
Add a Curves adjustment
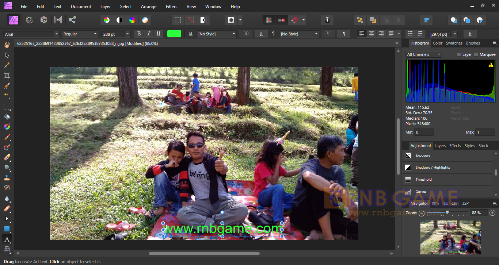447,192
